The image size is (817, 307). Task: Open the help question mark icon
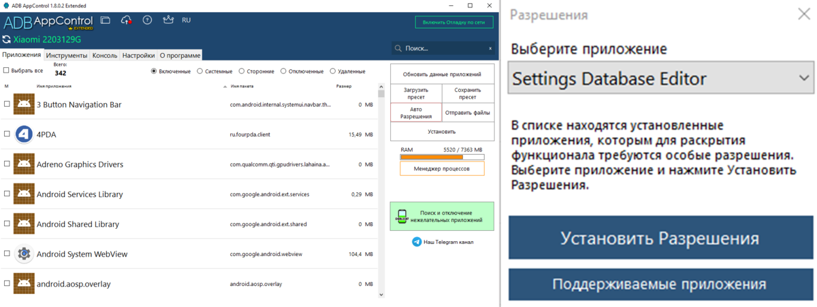tap(147, 20)
